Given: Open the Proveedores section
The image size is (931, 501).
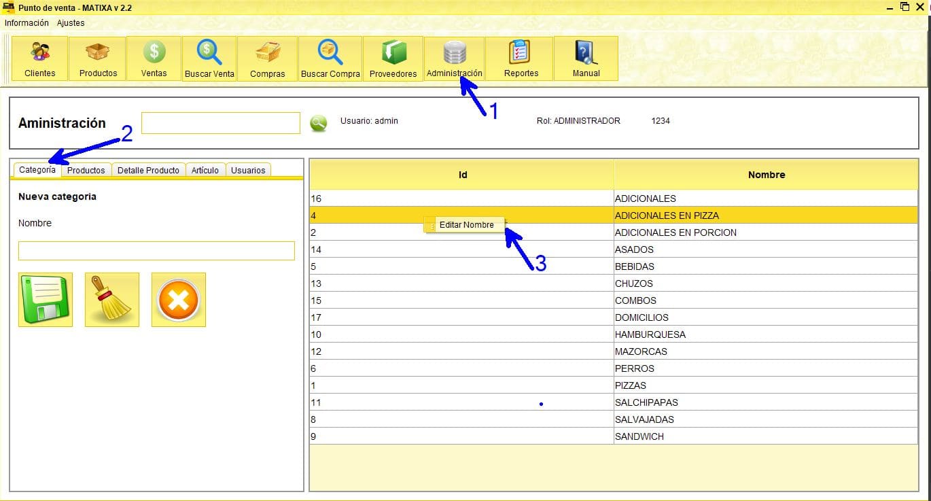Looking at the screenshot, I should (x=393, y=58).
